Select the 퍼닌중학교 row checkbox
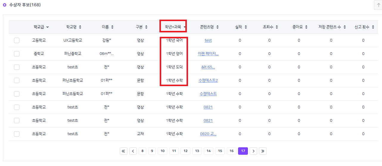This screenshot has height=166, width=382. pos(17,54)
